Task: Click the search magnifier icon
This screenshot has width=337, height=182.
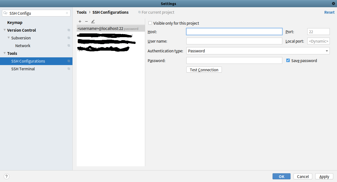Action: pos(5,13)
